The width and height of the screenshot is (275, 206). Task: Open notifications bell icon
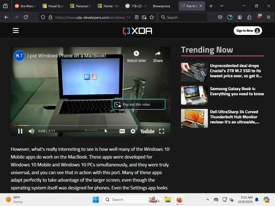pos(257,200)
